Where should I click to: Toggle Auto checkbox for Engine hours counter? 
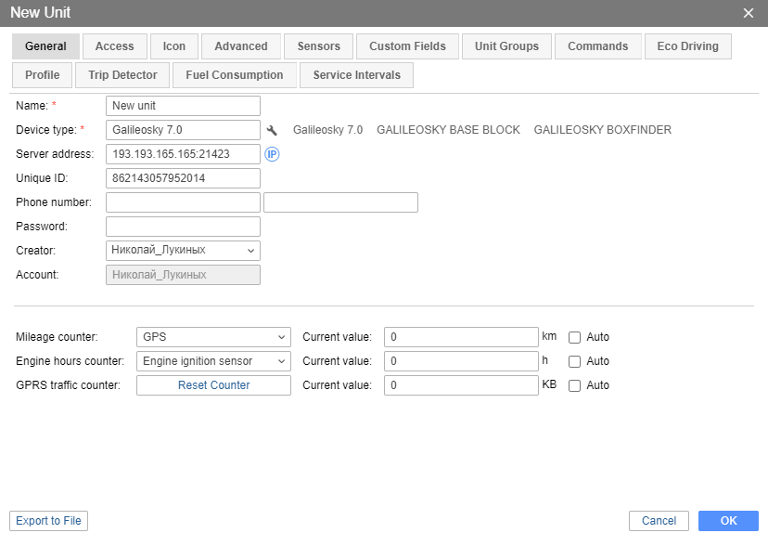(x=574, y=361)
